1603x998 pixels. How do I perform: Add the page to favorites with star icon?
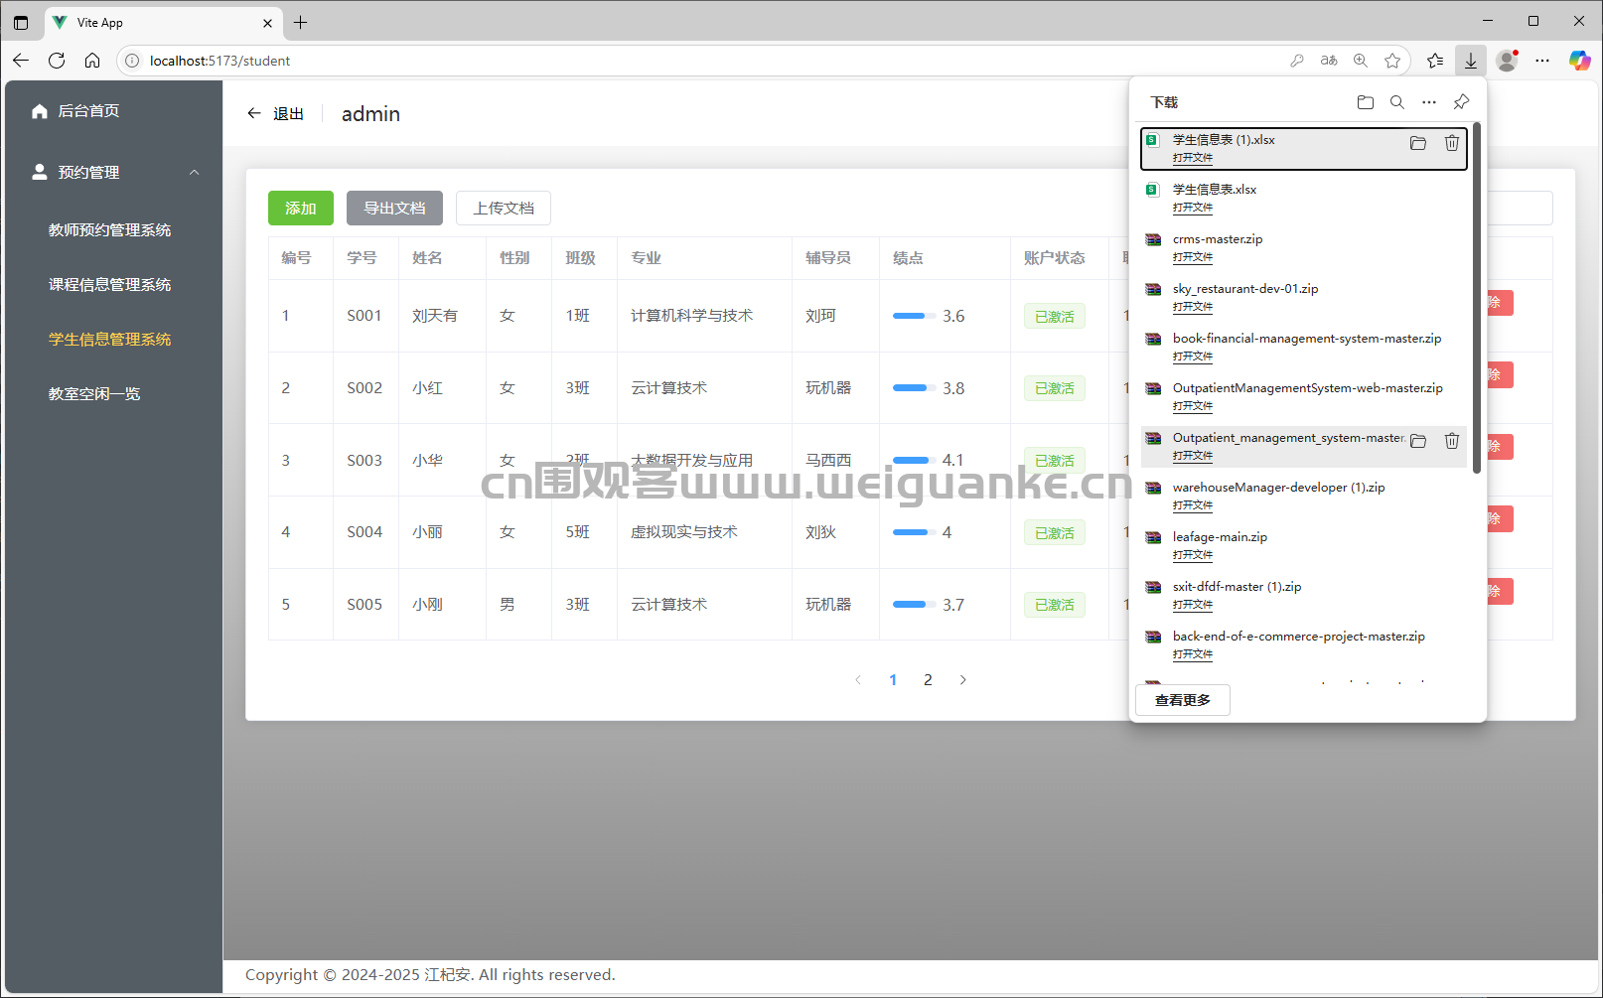(x=1392, y=61)
